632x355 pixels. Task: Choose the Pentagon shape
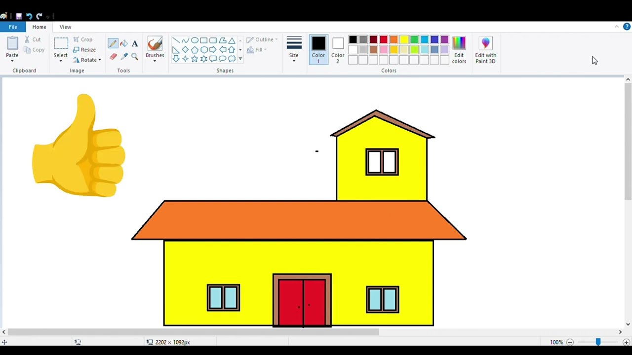(x=195, y=50)
